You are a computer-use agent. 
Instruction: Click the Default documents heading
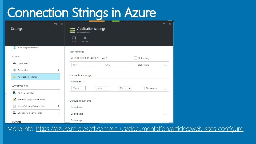(x=80, y=101)
